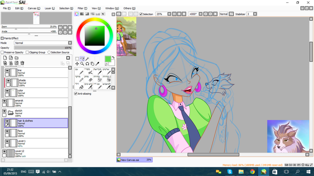Pick a shade in the color square

[94, 36]
